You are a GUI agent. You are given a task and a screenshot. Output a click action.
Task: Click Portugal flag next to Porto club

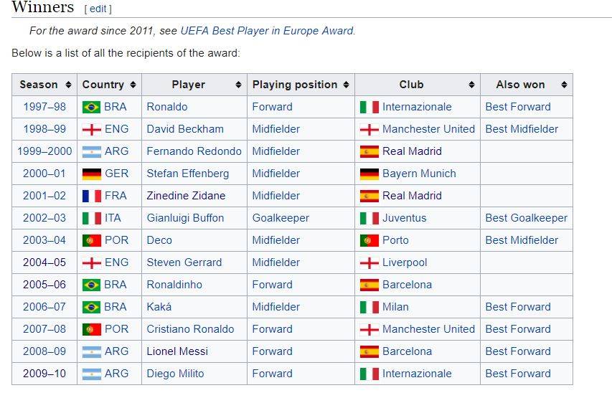pyautogui.click(x=369, y=240)
